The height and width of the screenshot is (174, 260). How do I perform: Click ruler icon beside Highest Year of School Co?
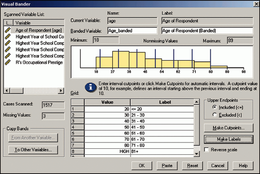(x=8, y=37)
